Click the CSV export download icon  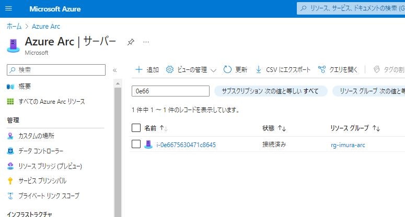[x=258, y=69]
